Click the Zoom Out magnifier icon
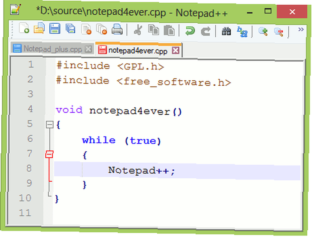 pyautogui.click(x=278, y=32)
